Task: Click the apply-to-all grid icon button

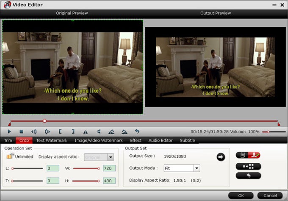Action: pos(248,166)
